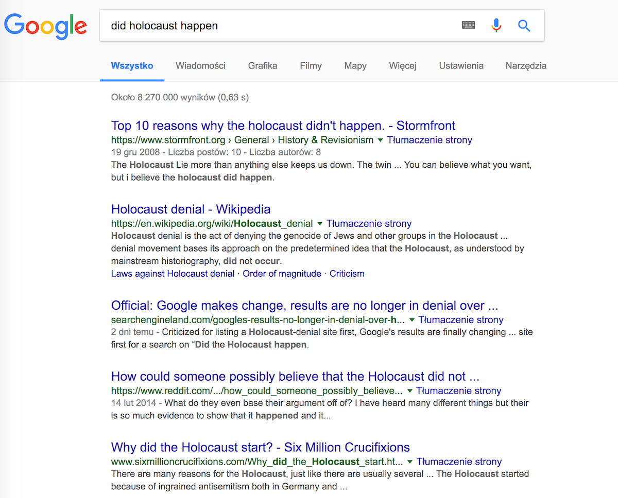This screenshot has height=498, width=618.
Task: Open the on-screen keyboard icon
Action: tap(468, 25)
